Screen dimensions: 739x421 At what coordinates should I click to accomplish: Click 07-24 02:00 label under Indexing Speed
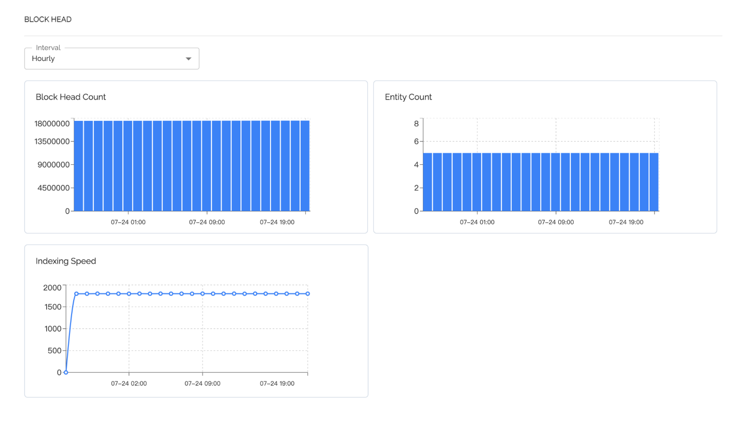[129, 383]
